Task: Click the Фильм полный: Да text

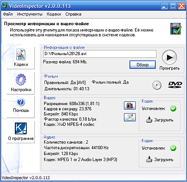Action: coord(110,82)
